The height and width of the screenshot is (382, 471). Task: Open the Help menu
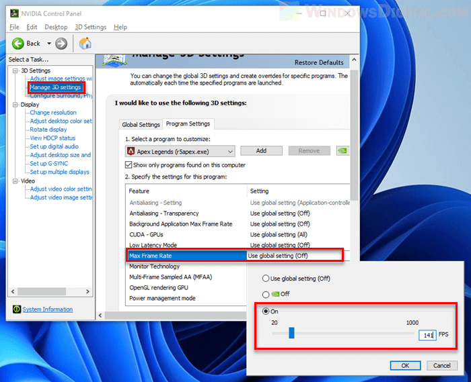pos(120,27)
